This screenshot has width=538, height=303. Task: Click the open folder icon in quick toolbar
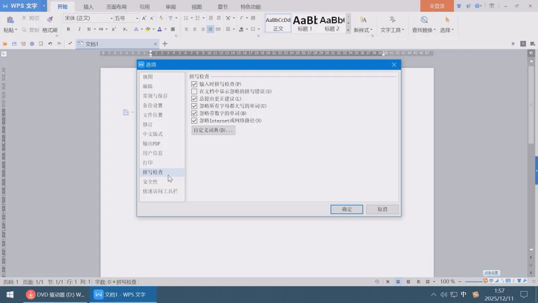point(5,44)
